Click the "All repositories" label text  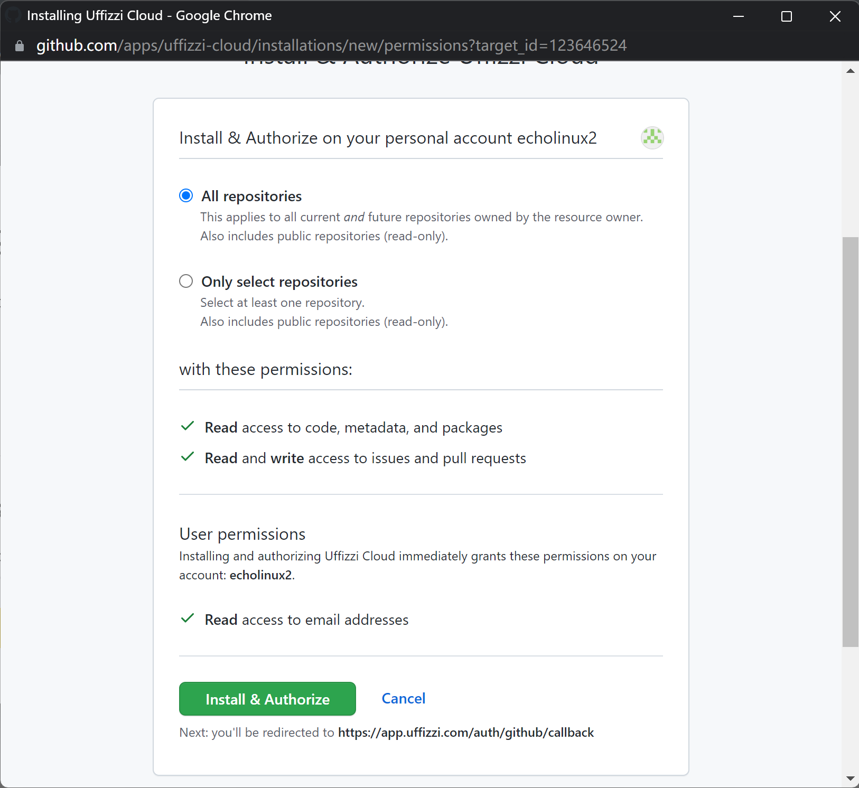[x=251, y=196]
